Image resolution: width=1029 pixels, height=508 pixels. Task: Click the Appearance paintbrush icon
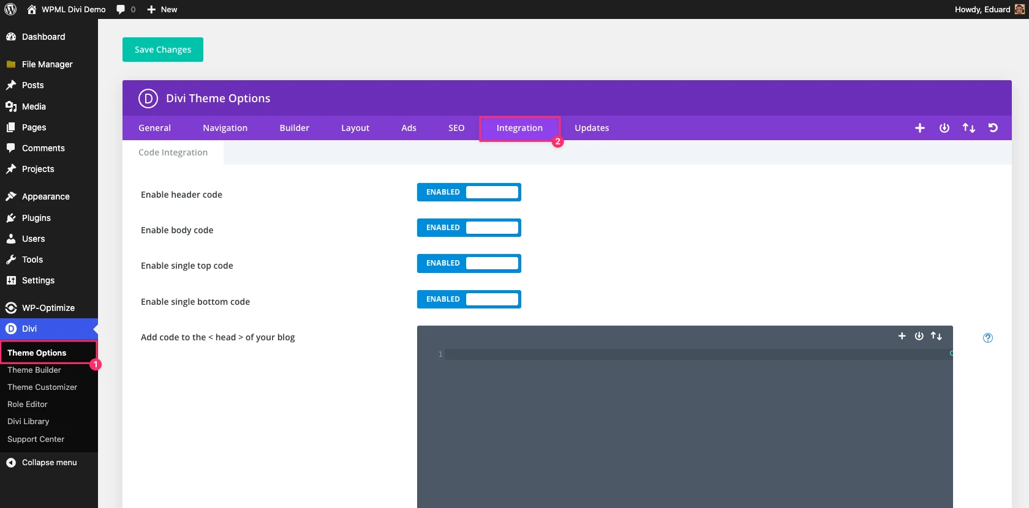[x=10, y=196]
